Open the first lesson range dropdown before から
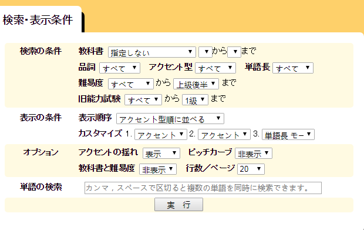364x230 pixels. (205, 52)
